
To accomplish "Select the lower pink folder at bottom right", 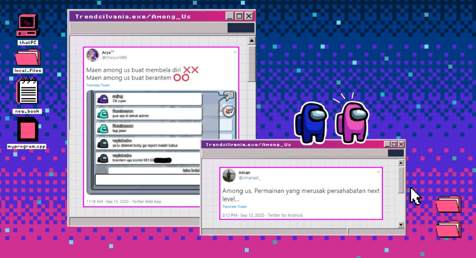I will 448,229.
